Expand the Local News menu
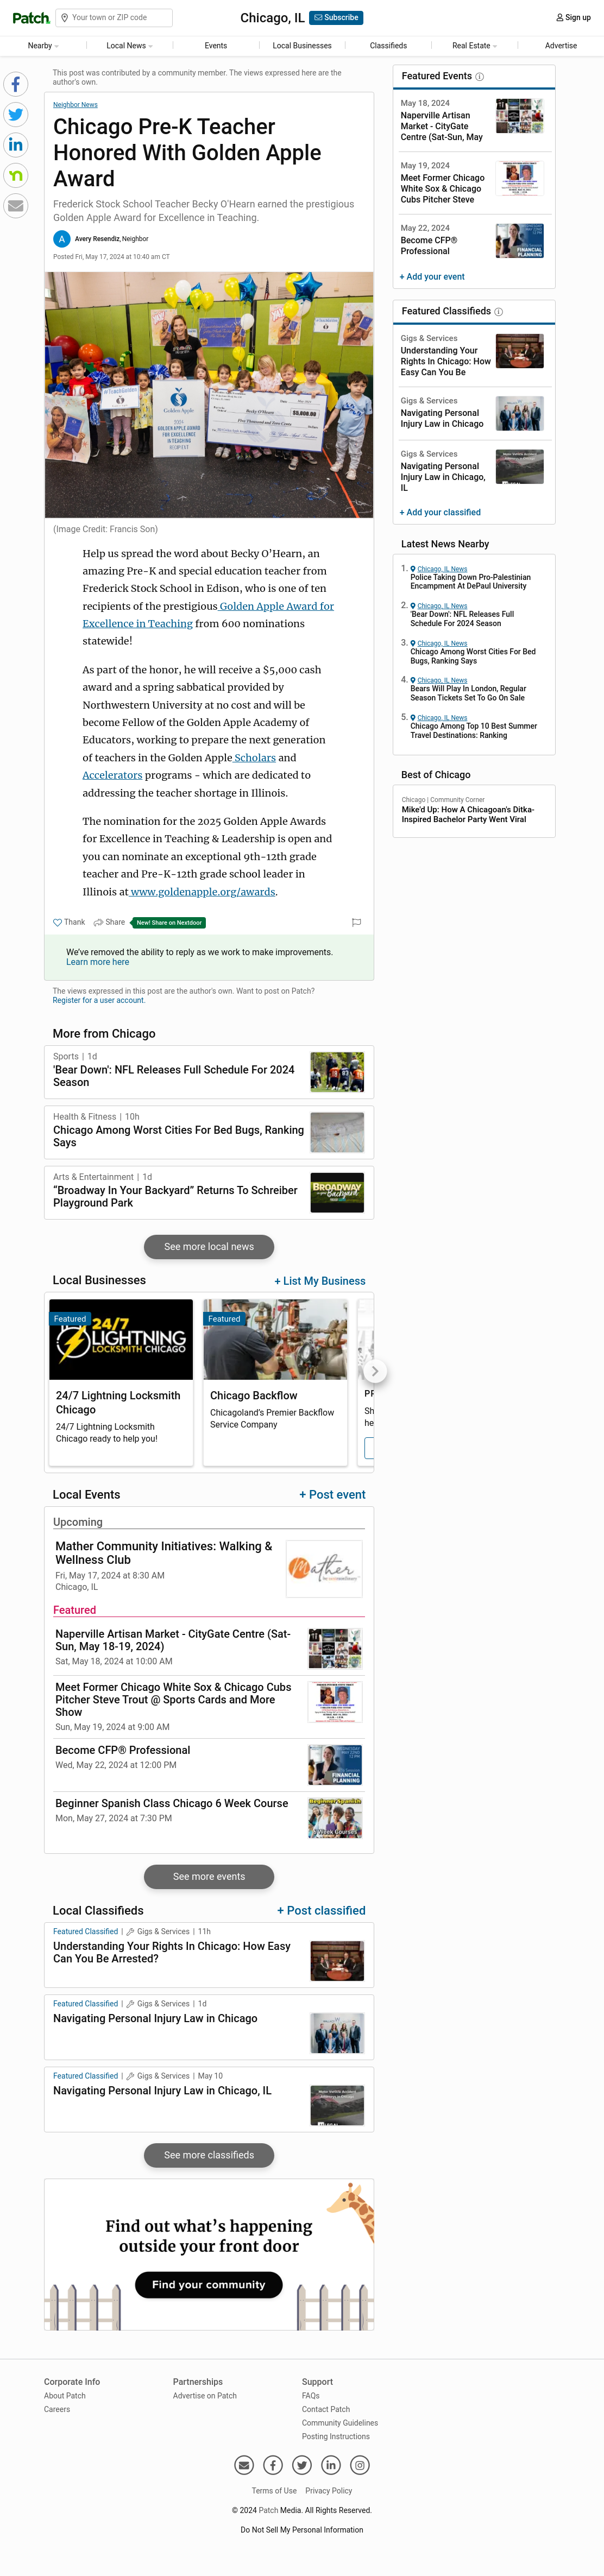 point(130,46)
